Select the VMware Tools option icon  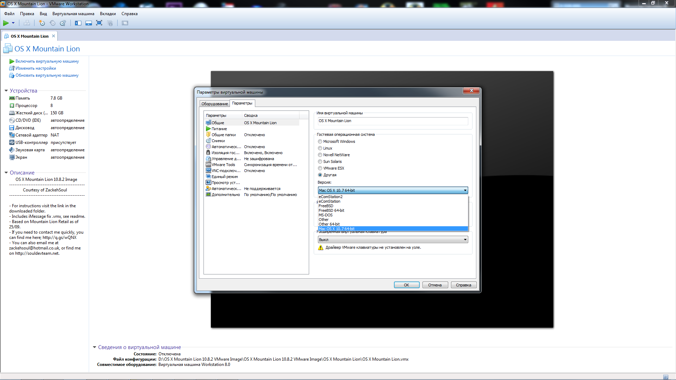pos(208,165)
